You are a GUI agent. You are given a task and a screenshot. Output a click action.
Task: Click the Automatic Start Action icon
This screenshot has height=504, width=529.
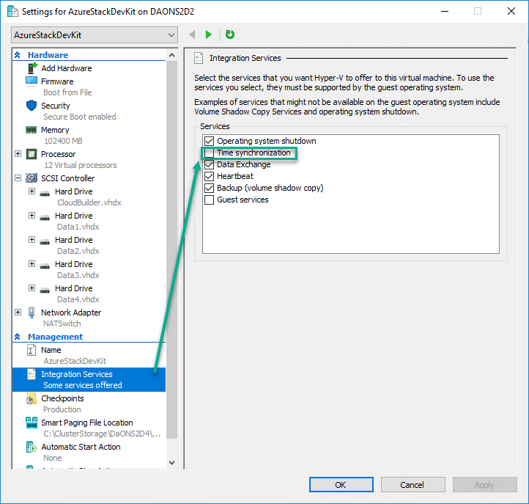(x=32, y=447)
